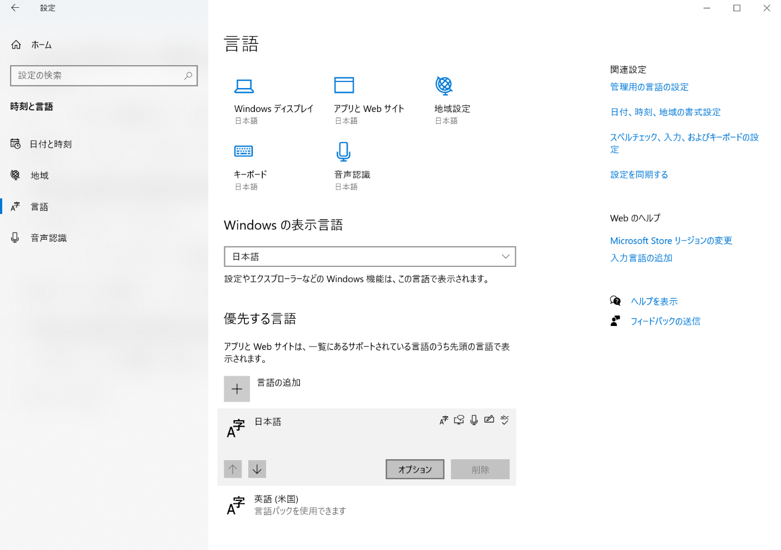Open Microsoft Store リージョンの変更 link
This screenshot has width=781, height=550.
pos(671,241)
